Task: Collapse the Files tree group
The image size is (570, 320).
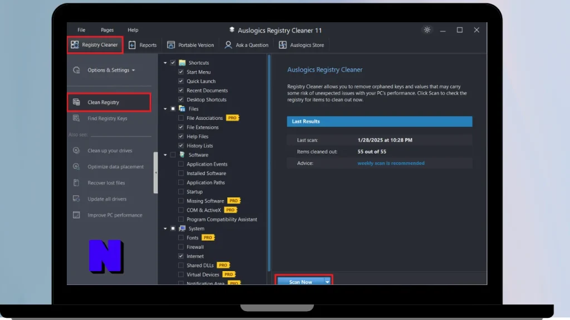Action: [165, 109]
